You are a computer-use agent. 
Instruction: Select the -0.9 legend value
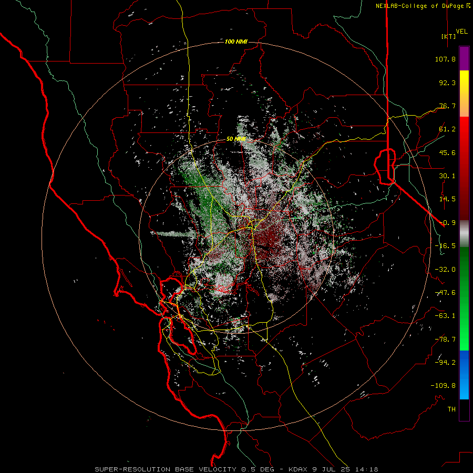(447, 223)
